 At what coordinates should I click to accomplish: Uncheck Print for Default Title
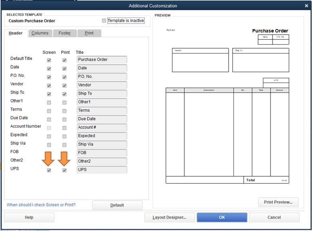(64, 60)
